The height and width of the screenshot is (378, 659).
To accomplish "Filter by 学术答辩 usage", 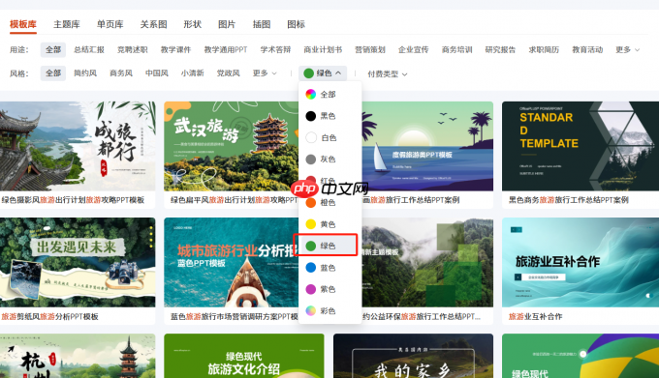I will [275, 50].
